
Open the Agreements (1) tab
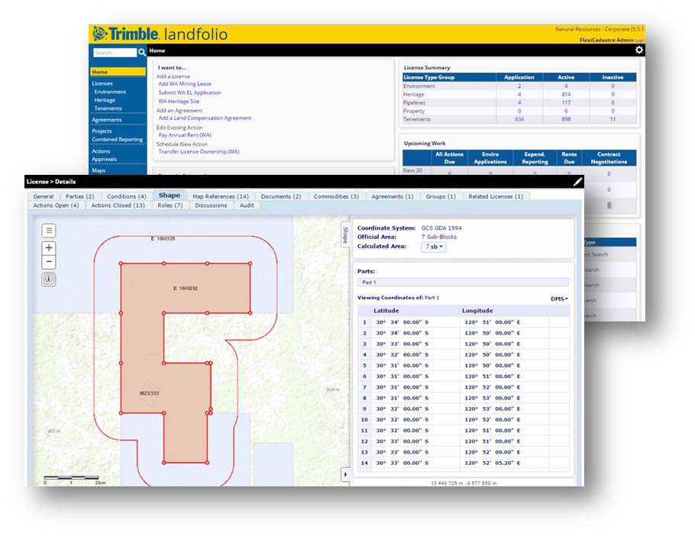coord(393,196)
